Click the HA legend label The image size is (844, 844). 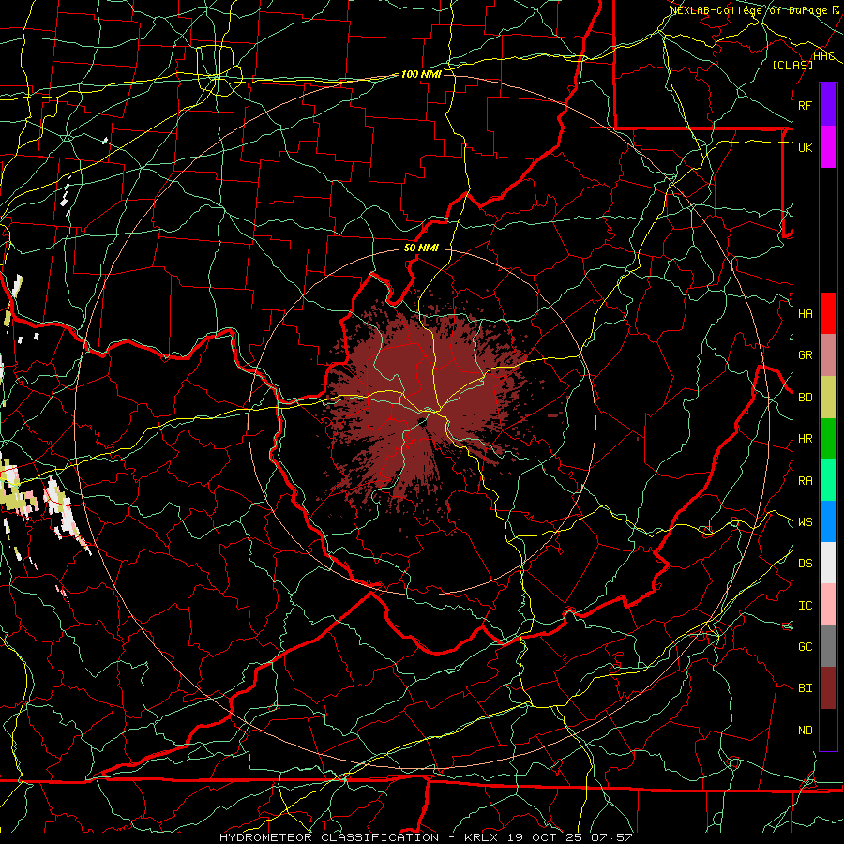(806, 314)
